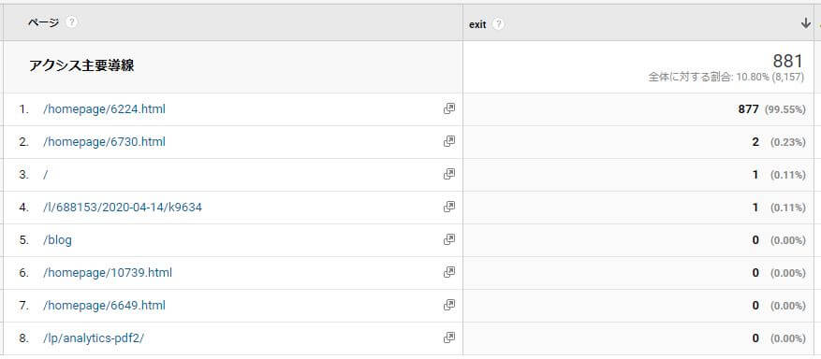Viewport: 821px width, 359px height.
Task: Open external icon for /lp/analytics-pdf2/
Action: coord(448,337)
